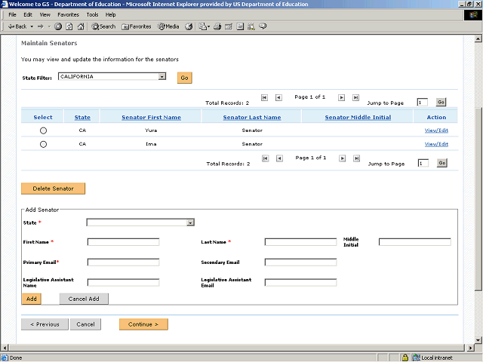Click the Stop loading icon
The image size is (483, 362).
tap(58, 26)
